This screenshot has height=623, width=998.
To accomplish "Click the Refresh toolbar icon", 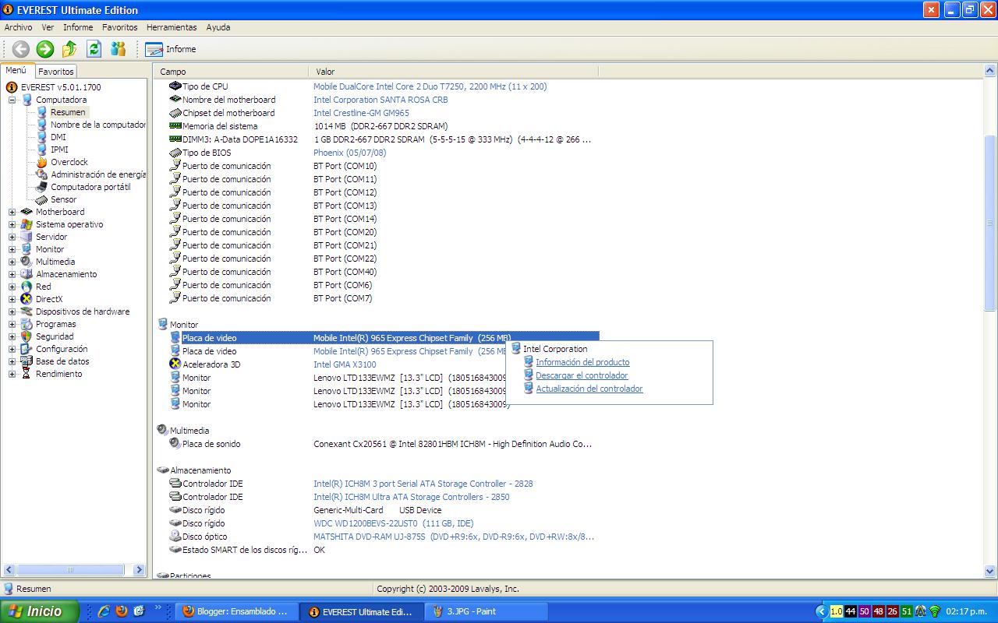I will tap(94, 49).
